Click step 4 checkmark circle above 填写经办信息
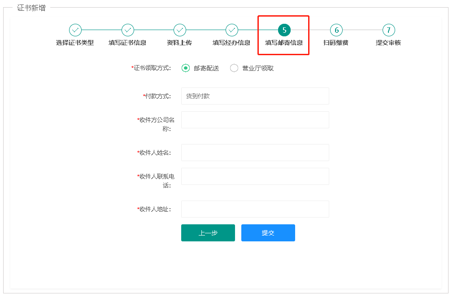 tap(231, 30)
